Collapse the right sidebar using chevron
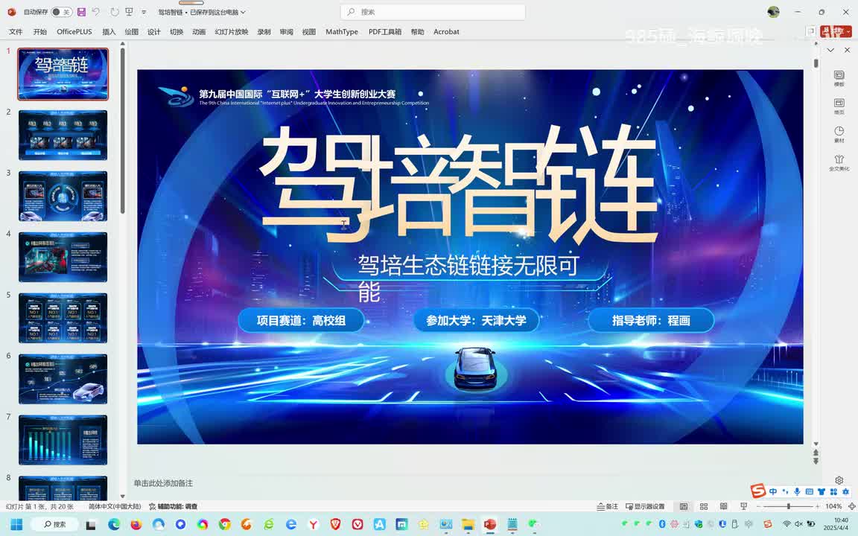858x536 pixels. point(830,50)
